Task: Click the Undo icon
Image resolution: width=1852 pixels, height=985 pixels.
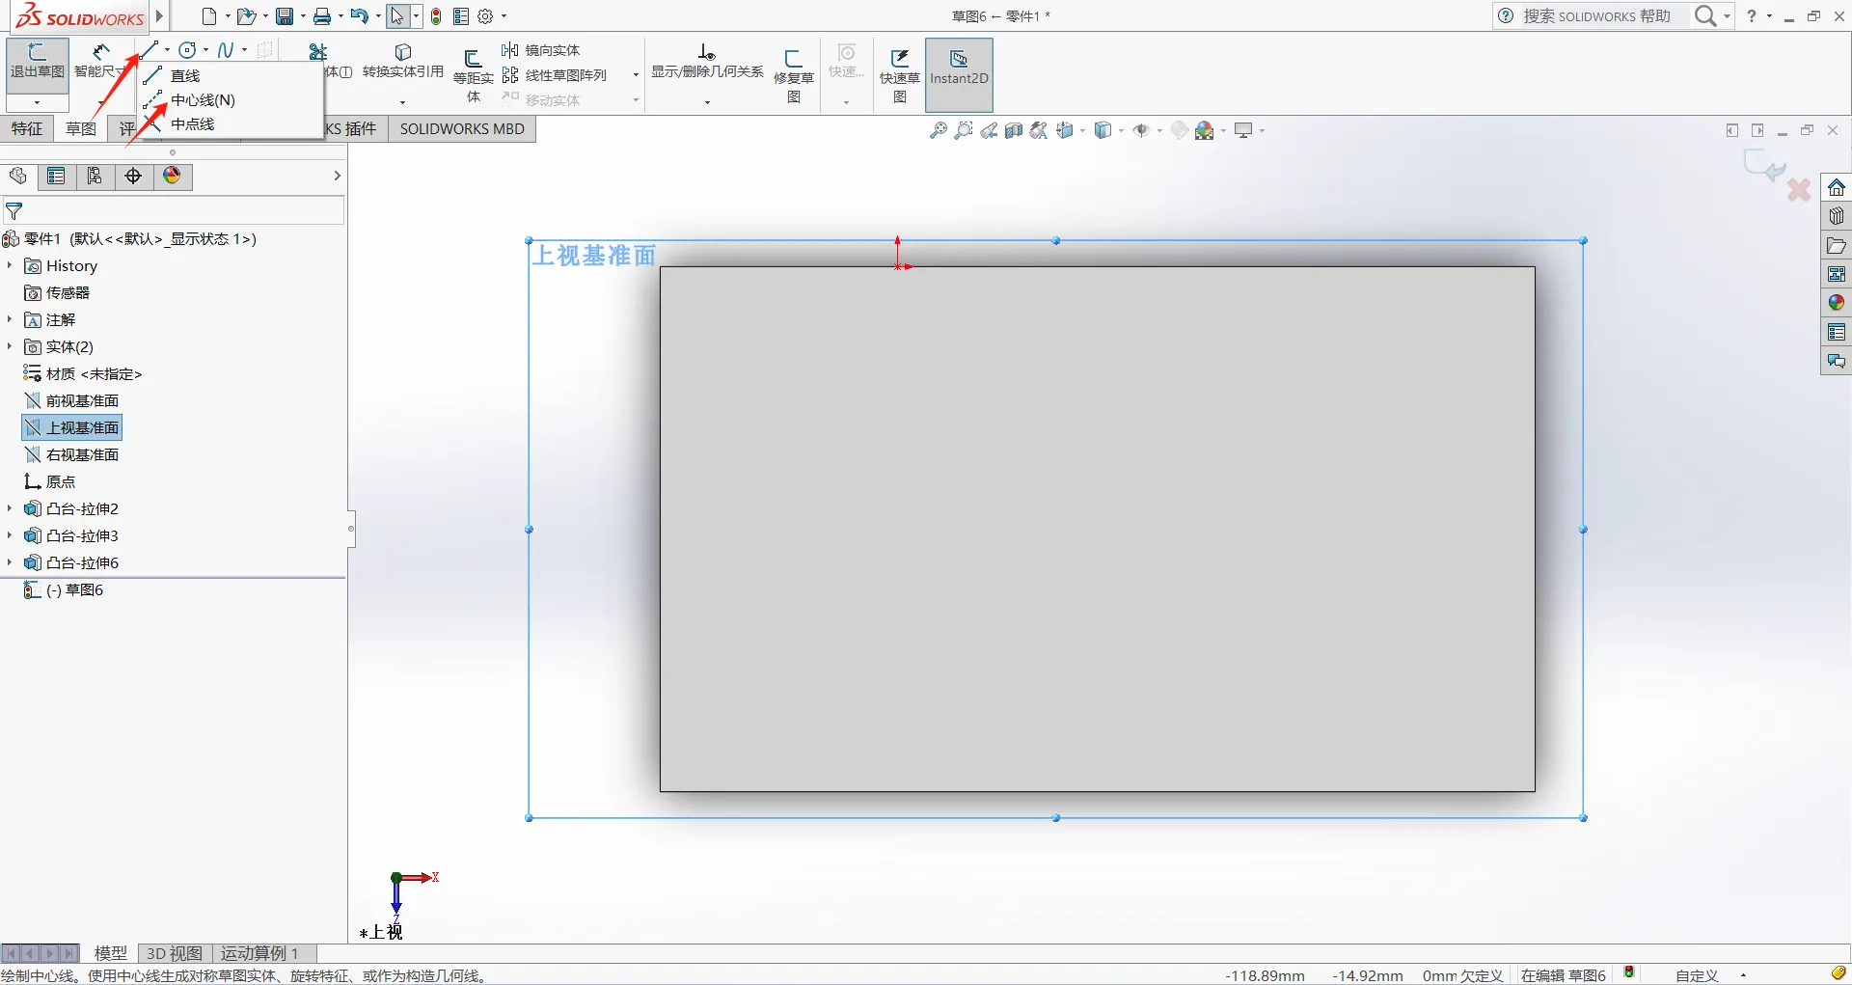Action: tap(359, 16)
